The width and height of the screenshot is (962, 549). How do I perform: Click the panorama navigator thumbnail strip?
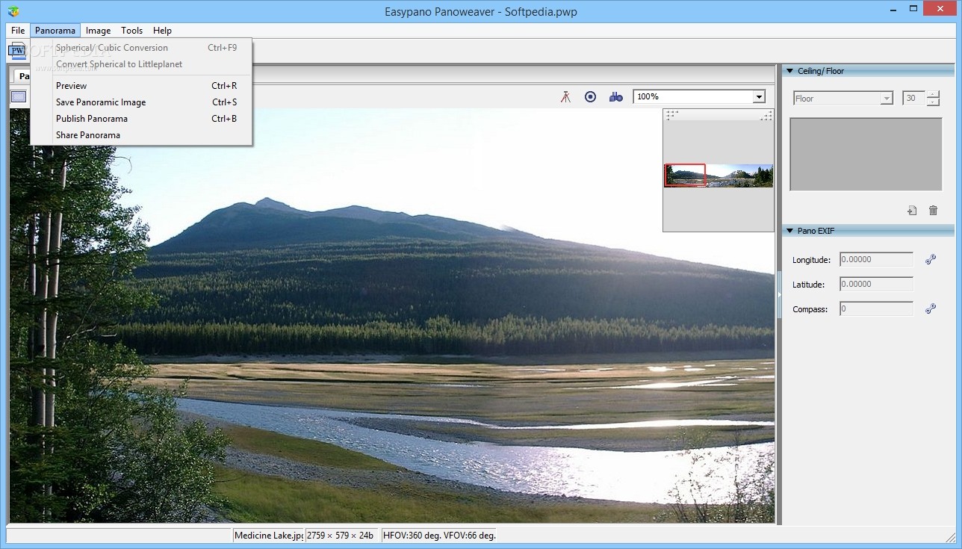pos(719,176)
